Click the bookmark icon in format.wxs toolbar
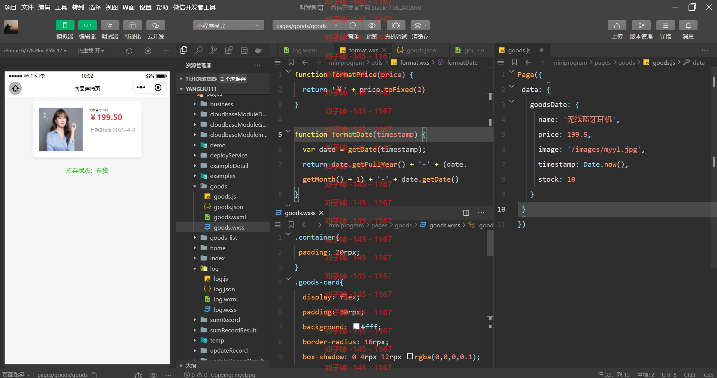The width and height of the screenshot is (717, 378). [x=291, y=62]
